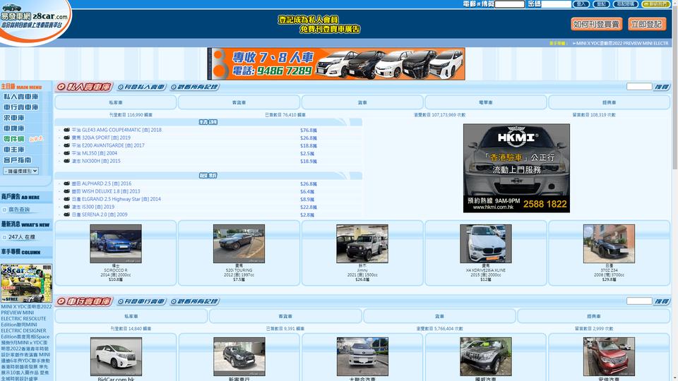The width and height of the screenshot is (678, 381).
Task: Select the 電單車 tab in private section
Action: pyautogui.click(x=486, y=102)
